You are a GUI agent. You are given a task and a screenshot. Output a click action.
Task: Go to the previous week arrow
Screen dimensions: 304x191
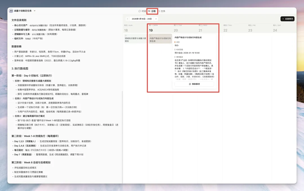[x=128, y=19]
